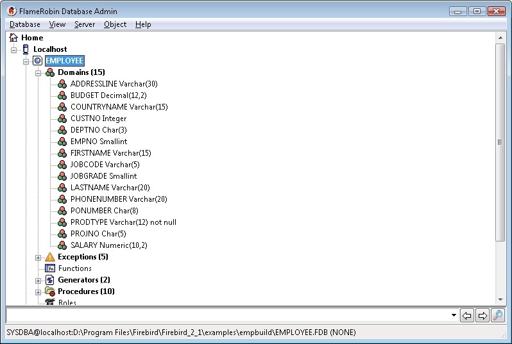
Task: Click the Domains folder icon
Action: coord(50,72)
